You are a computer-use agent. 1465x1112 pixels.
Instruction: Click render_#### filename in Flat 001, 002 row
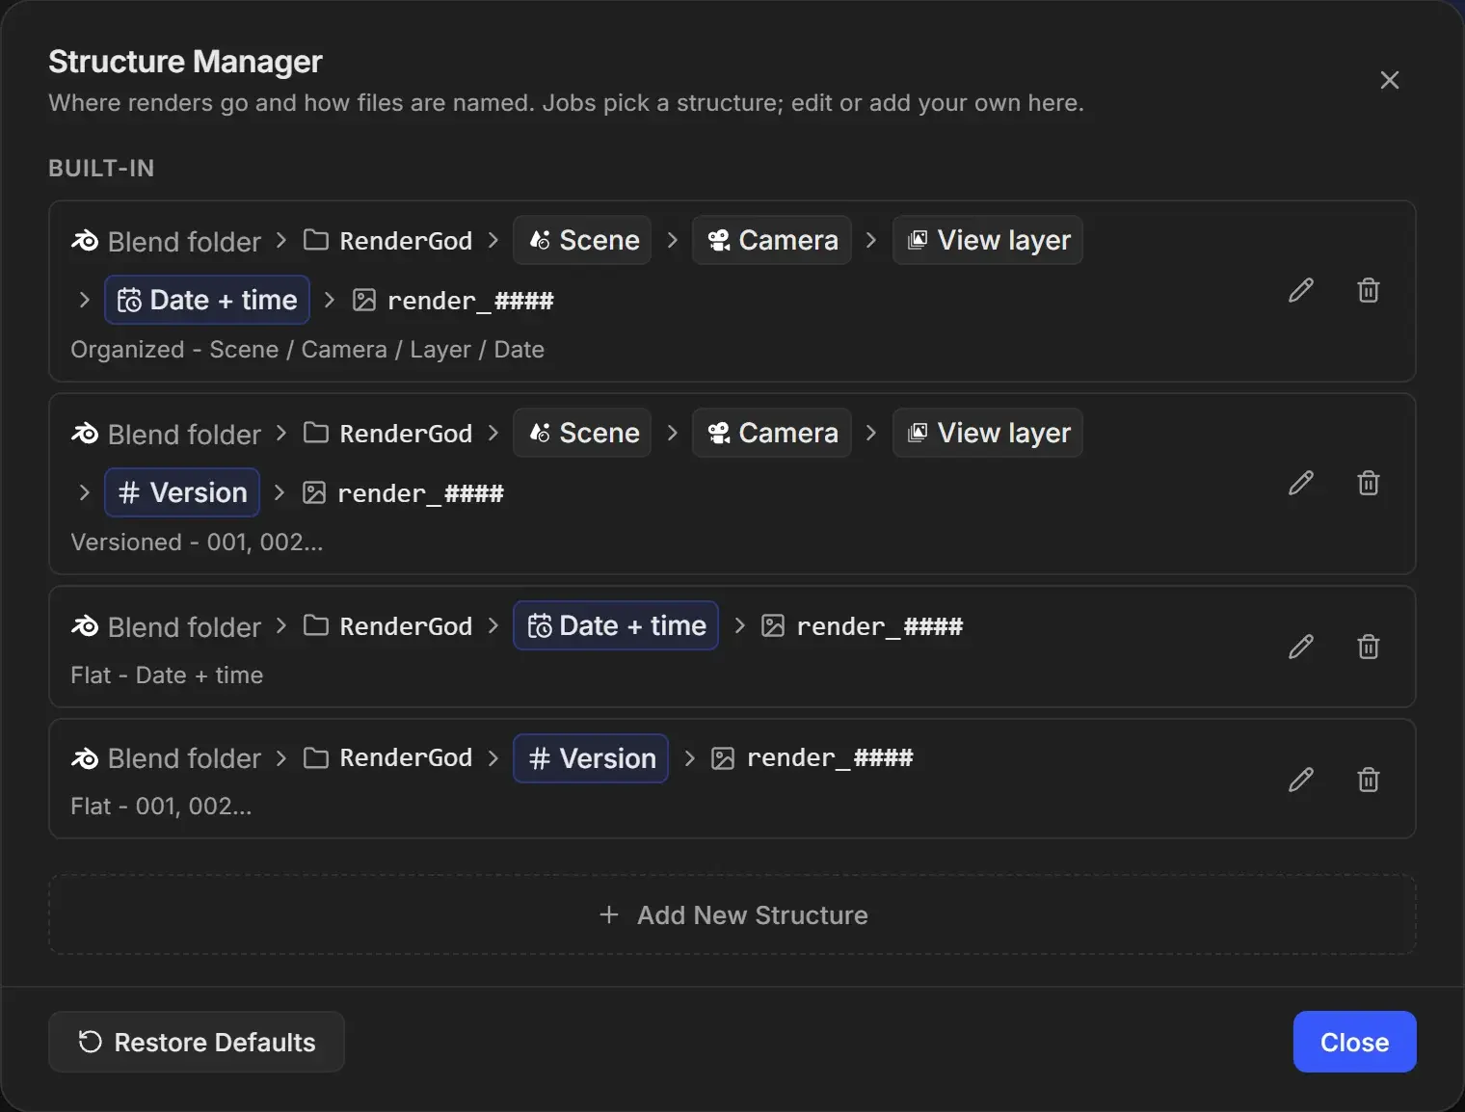click(x=830, y=758)
